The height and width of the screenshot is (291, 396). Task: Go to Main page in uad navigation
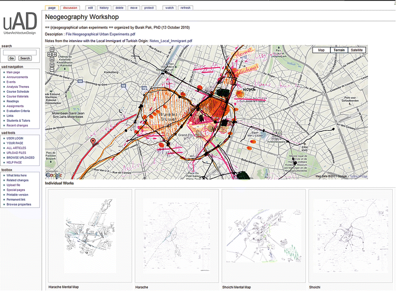click(x=13, y=72)
